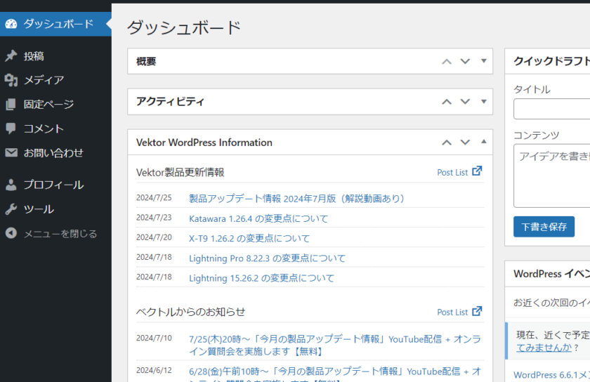Open 製品アップデート情報 2024年7月版 link
The image size is (590, 382).
pyautogui.click(x=296, y=198)
